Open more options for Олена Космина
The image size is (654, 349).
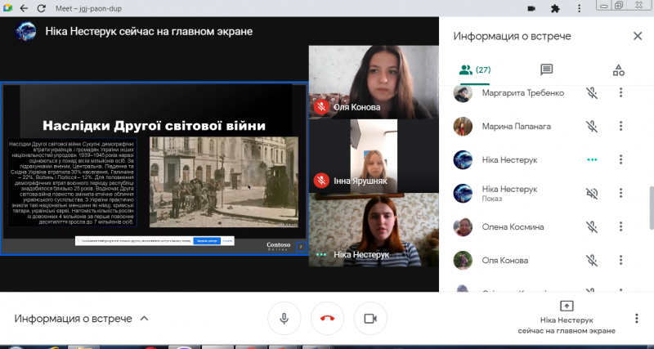coord(620,227)
